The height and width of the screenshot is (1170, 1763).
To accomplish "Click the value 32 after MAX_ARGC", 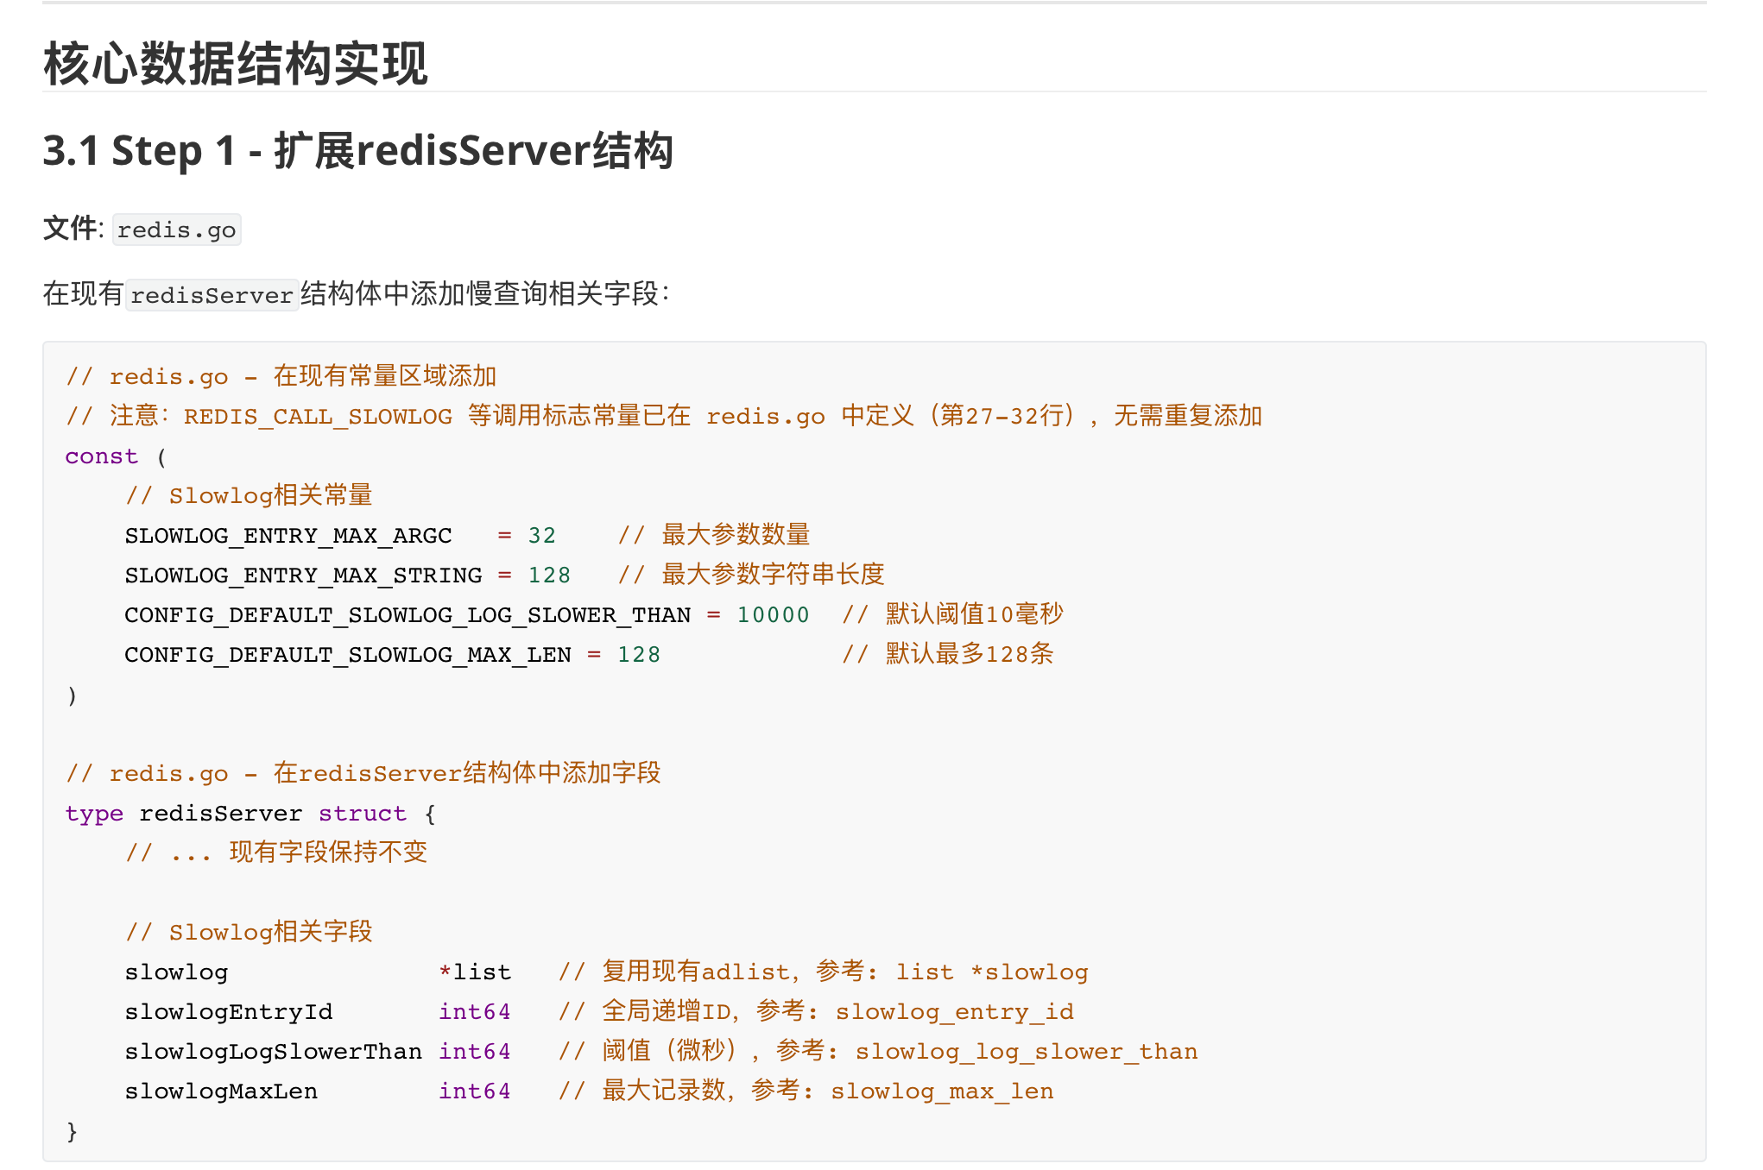I will coord(542,536).
